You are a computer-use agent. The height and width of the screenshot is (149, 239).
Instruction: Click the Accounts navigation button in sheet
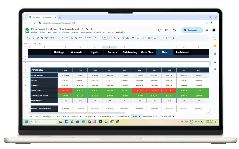click(77, 52)
